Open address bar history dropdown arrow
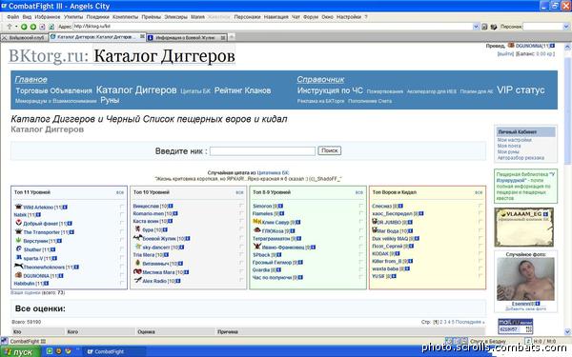 pos(476,27)
